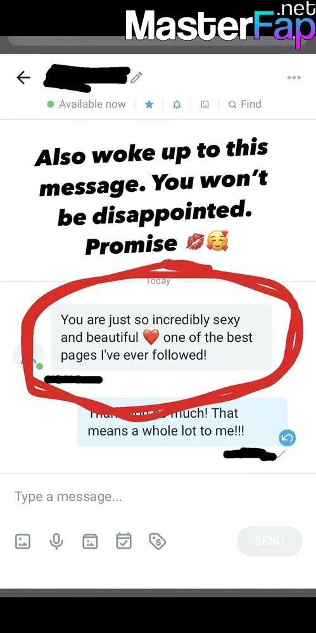Click the message delivered checkmark
The height and width of the screenshot is (633, 316).
coord(282,454)
